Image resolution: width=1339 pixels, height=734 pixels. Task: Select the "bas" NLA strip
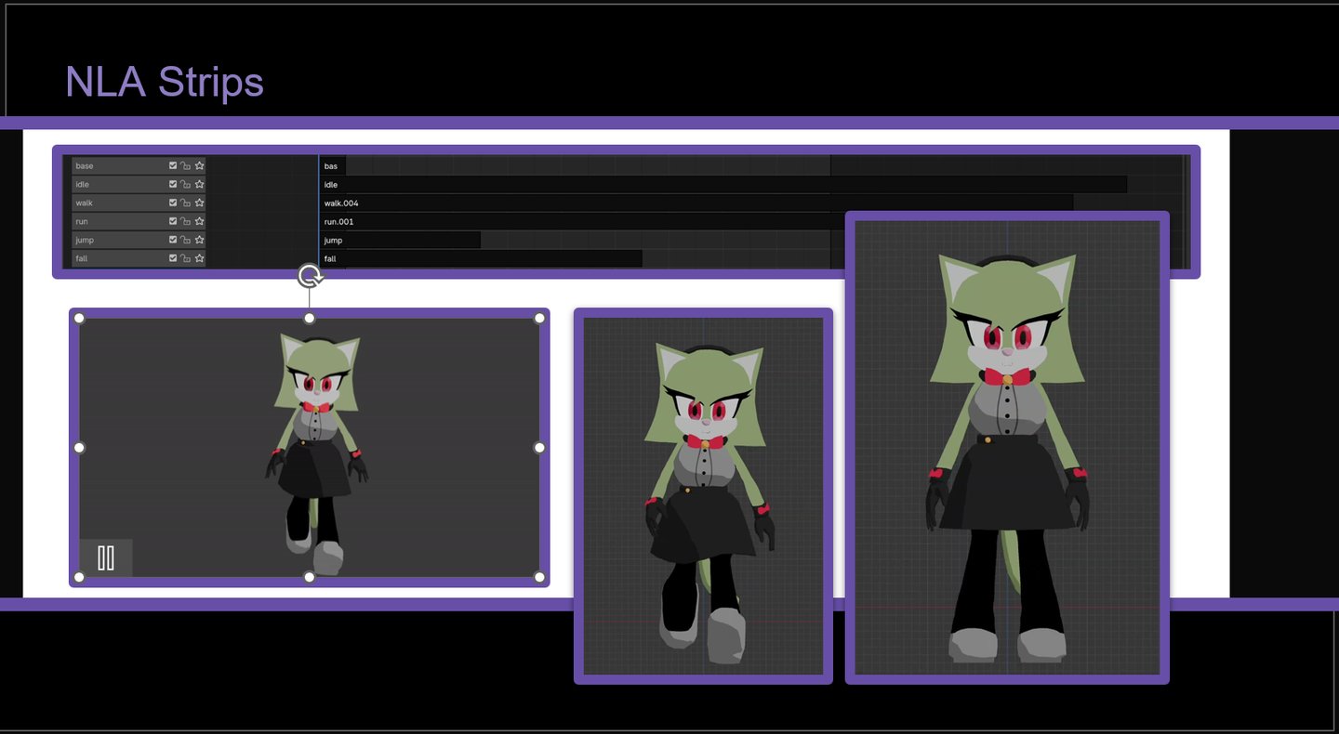(333, 166)
